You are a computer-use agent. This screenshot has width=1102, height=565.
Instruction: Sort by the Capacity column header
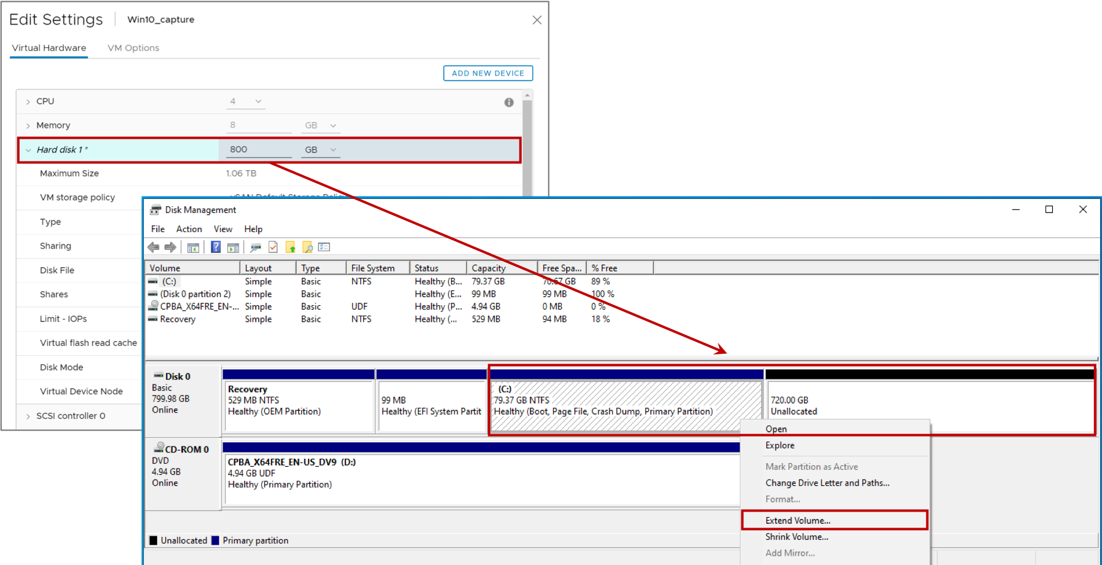point(502,268)
